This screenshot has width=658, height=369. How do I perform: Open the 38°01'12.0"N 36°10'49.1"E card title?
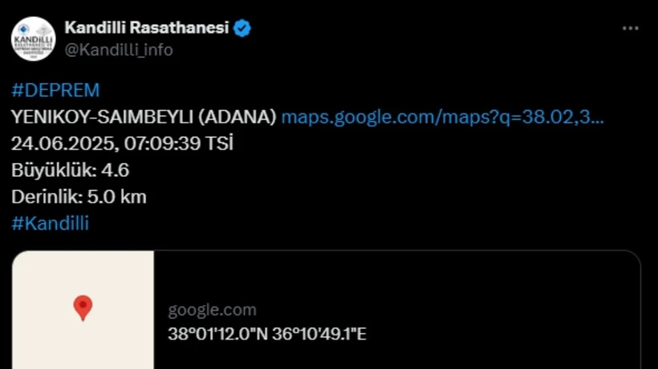click(x=267, y=334)
